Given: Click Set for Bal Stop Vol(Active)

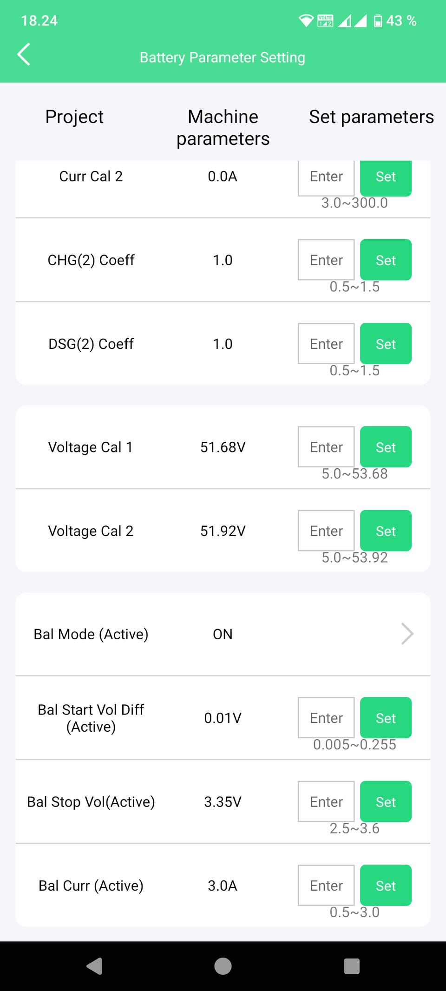Looking at the screenshot, I should click(x=386, y=801).
